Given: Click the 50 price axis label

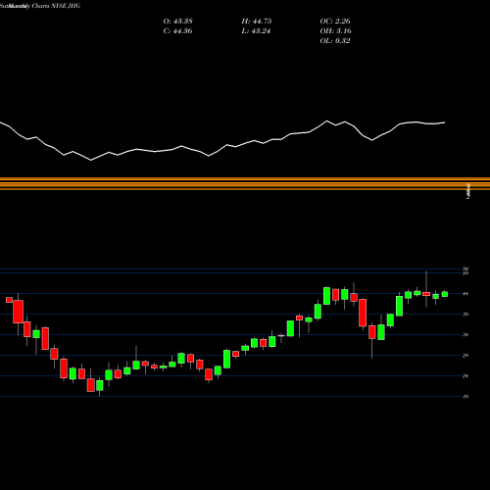Looking at the screenshot, I should click(x=465, y=269).
